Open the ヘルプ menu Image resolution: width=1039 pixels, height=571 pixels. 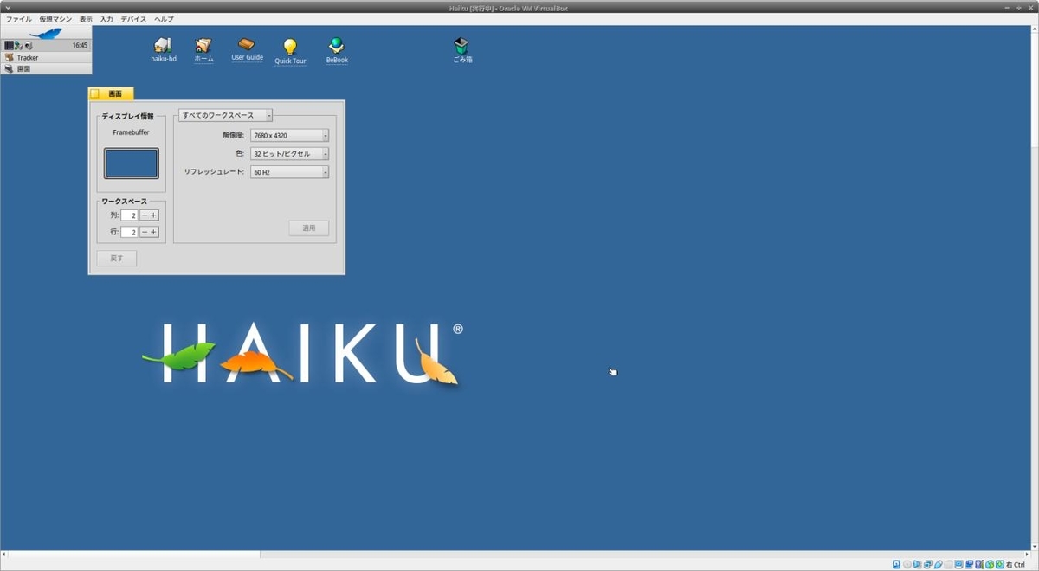(164, 18)
